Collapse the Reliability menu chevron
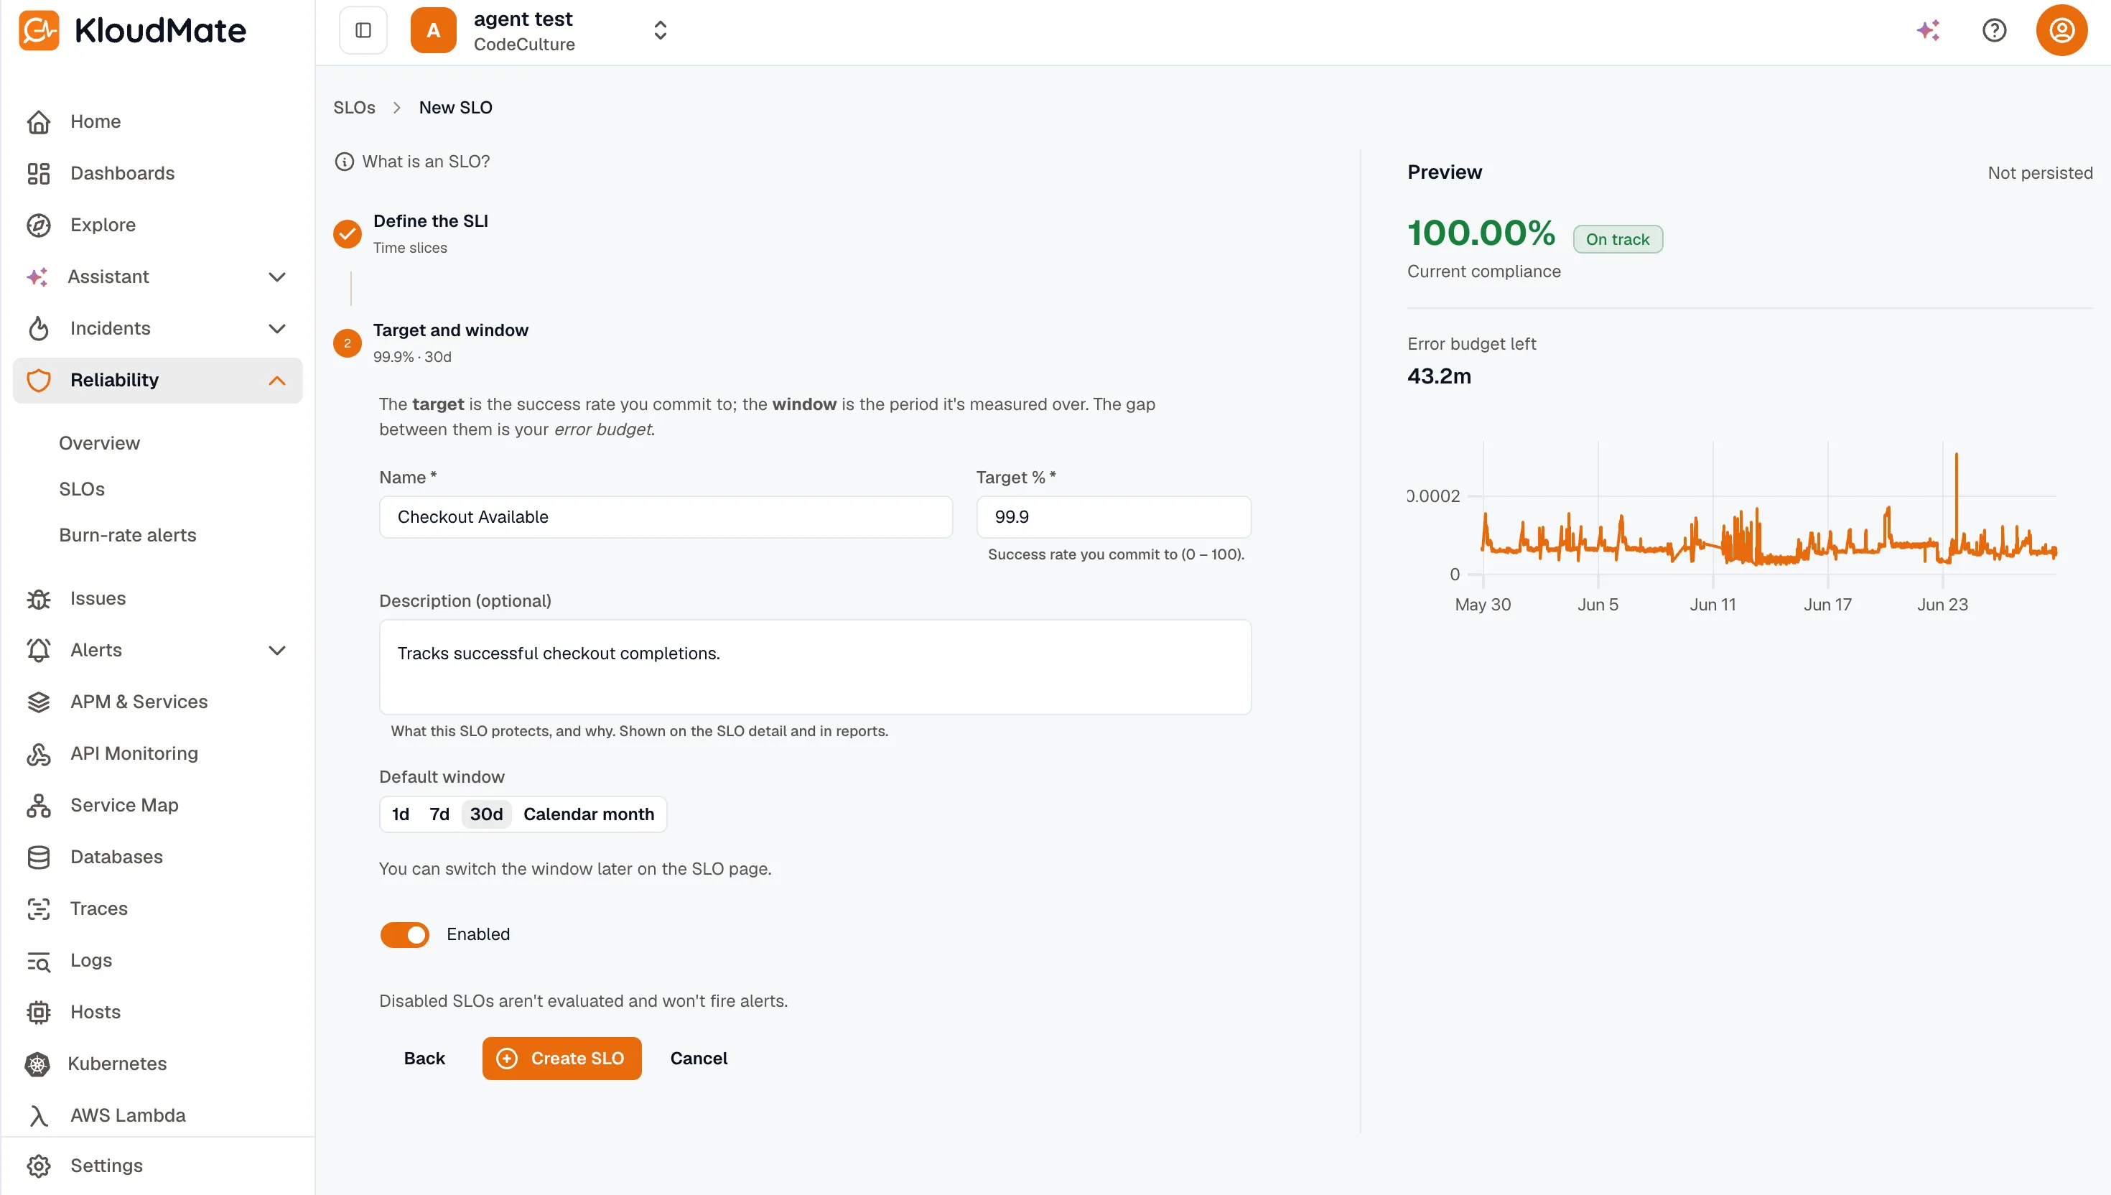The image size is (2111, 1195). [277, 380]
